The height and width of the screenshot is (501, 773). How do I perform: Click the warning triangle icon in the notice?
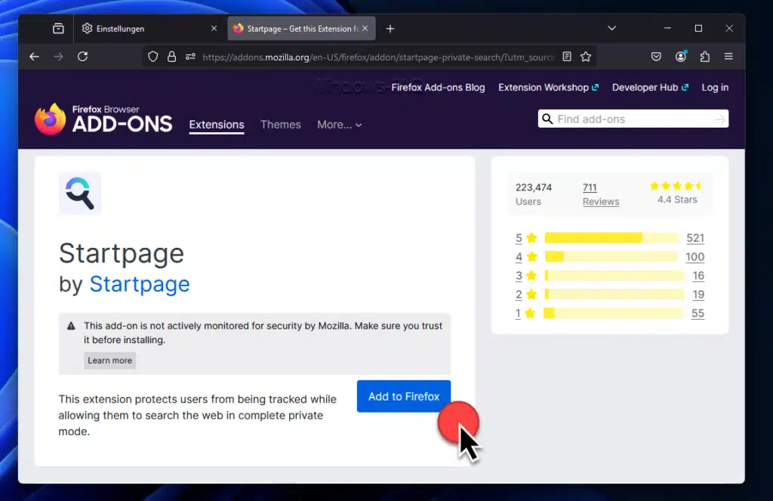pyautogui.click(x=71, y=326)
